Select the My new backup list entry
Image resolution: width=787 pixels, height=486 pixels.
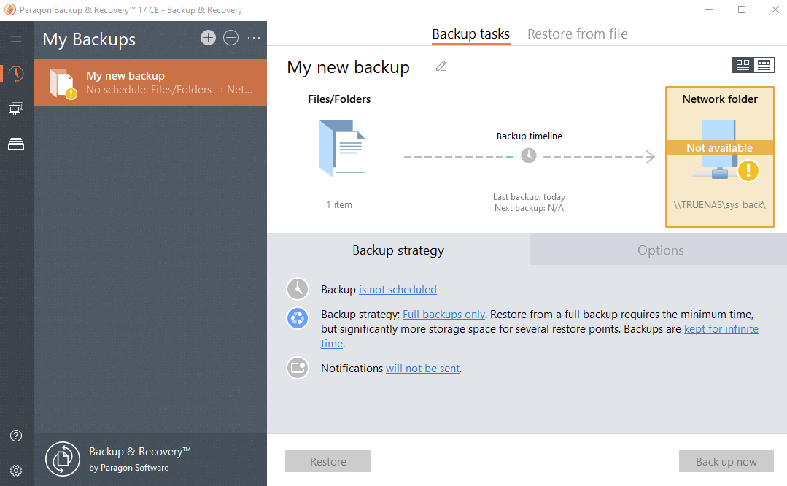pyautogui.click(x=150, y=82)
